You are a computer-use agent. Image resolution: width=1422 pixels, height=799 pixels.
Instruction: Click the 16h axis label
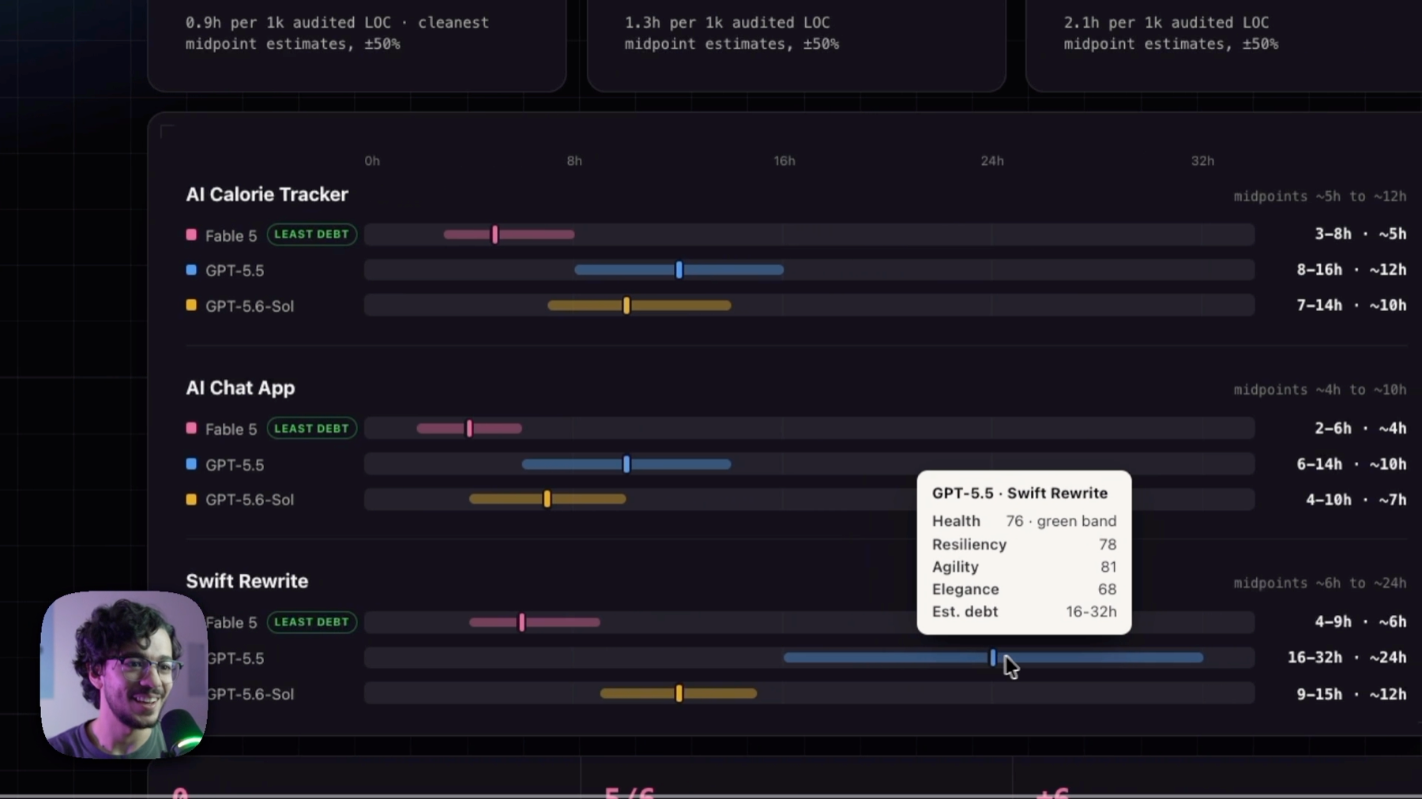[x=784, y=161]
